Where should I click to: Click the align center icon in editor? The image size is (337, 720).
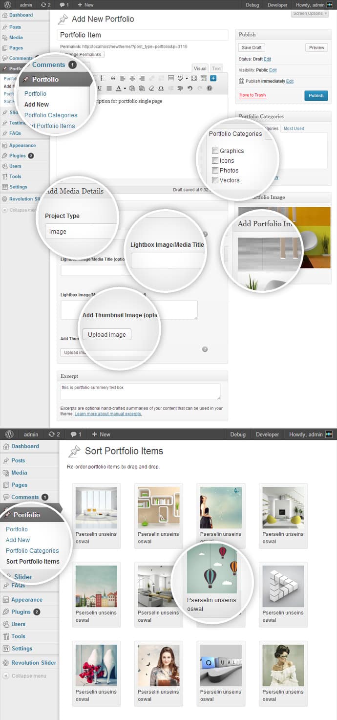pyautogui.click(x=132, y=78)
